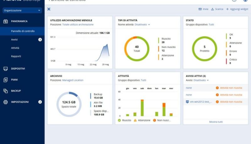Click Attività Gruppo dispositivo Tutti link

143,80
